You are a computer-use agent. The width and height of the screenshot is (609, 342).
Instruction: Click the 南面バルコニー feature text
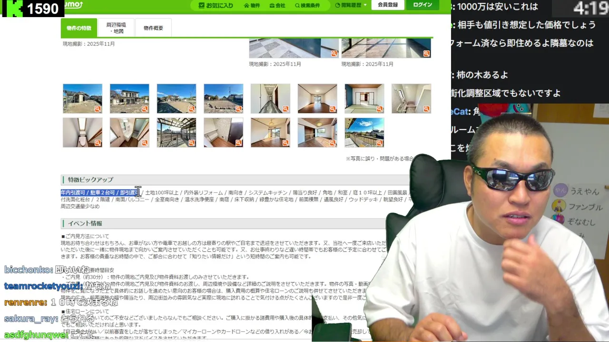coord(132,199)
